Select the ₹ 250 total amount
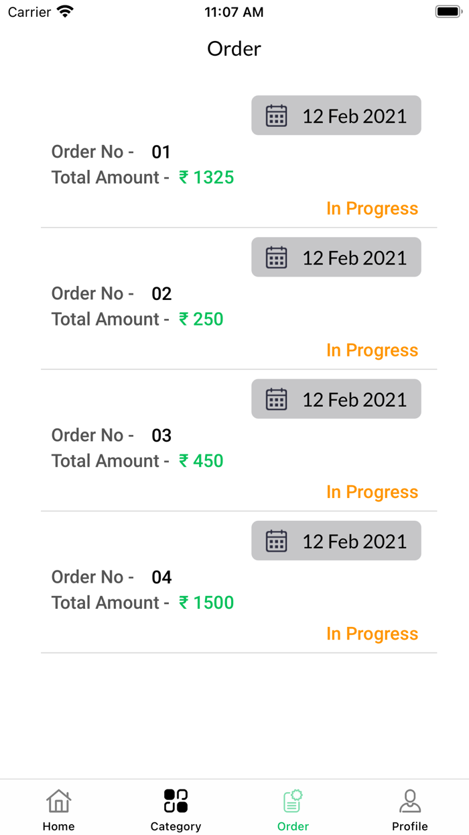Viewport: 469px width, 835px height. pyautogui.click(x=201, y=320)
